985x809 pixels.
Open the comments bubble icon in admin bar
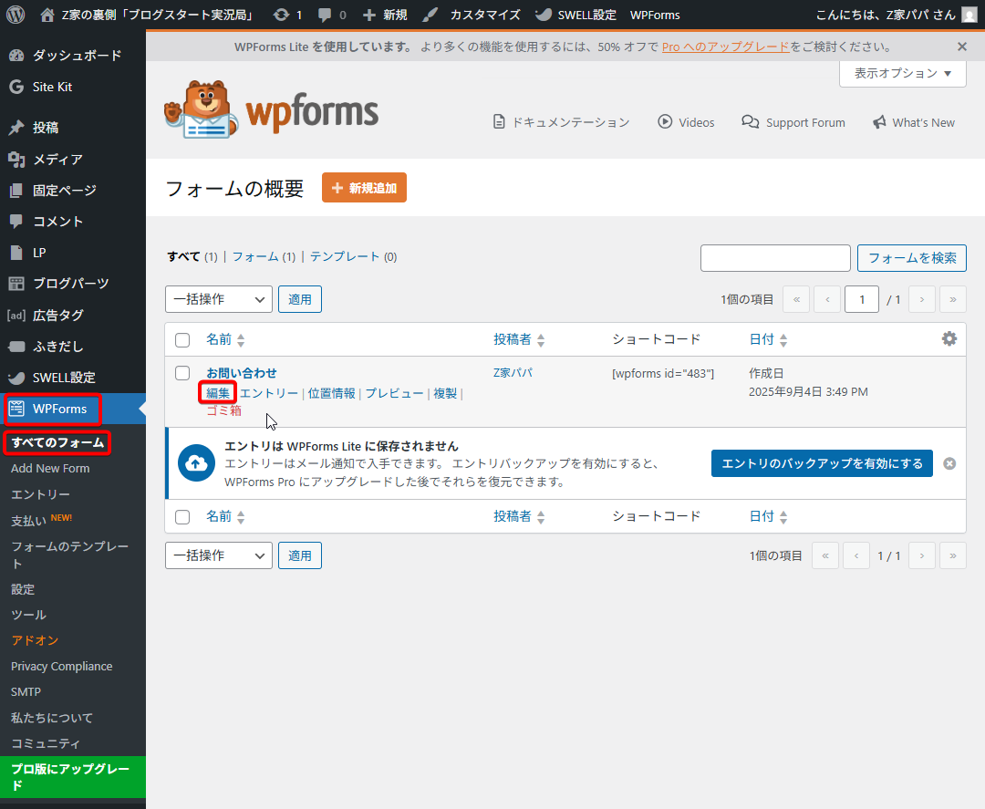325,15
